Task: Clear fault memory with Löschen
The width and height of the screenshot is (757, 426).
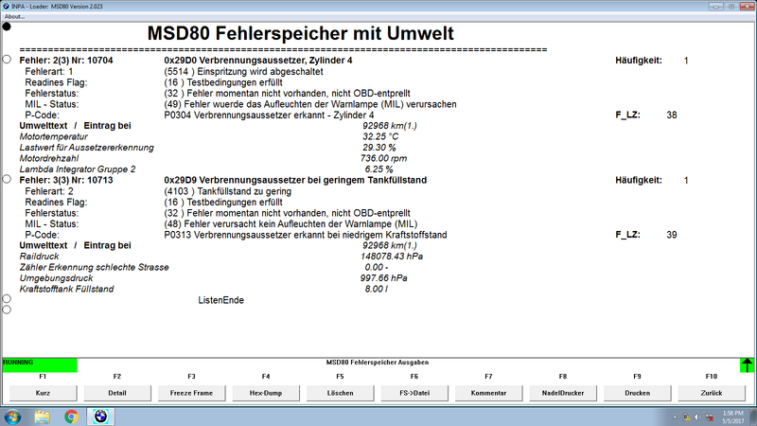Action: click(x=340, y=392)
